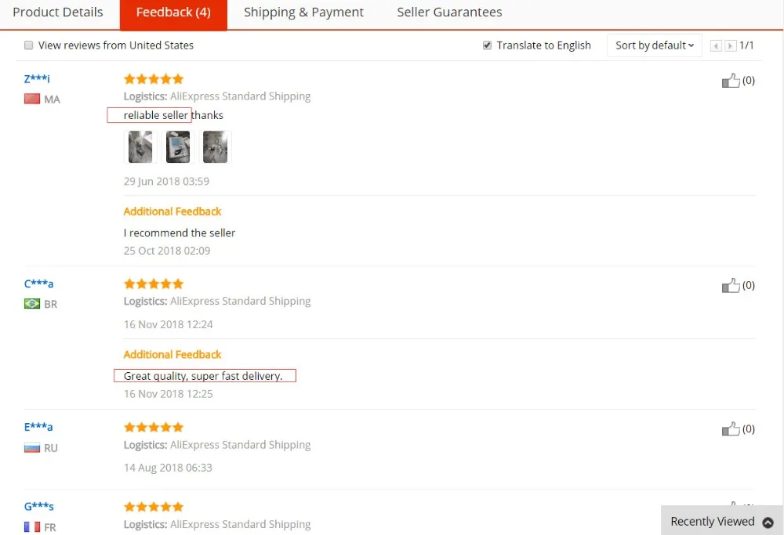Click the date "14 Aug 2018 06:33"
This screenshot has height=535, width=784.
pos(168,468)
